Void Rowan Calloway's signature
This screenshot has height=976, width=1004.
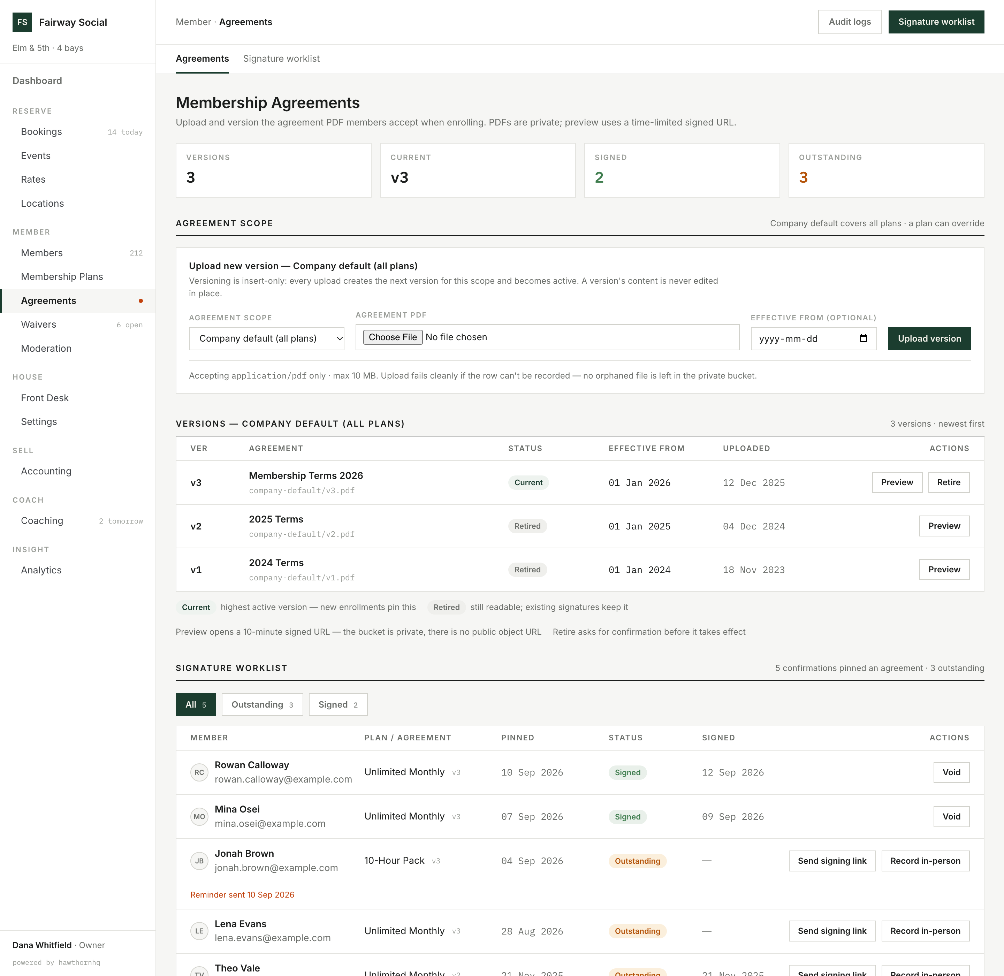pos(951,772)
